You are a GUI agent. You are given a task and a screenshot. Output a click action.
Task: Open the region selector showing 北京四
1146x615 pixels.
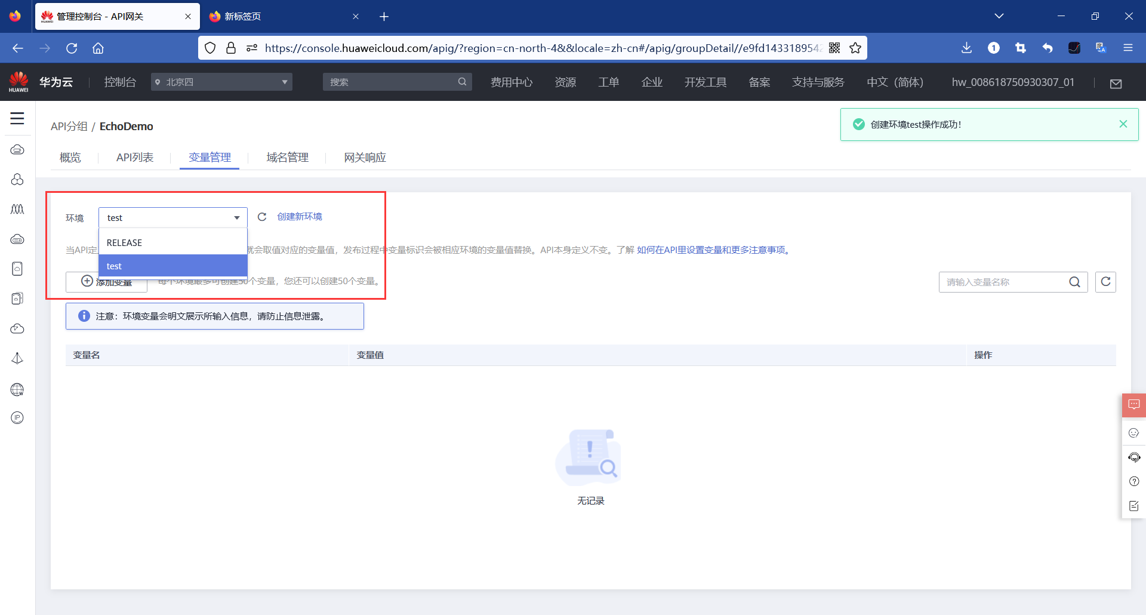pyautogui.click(x=221, y=82)
